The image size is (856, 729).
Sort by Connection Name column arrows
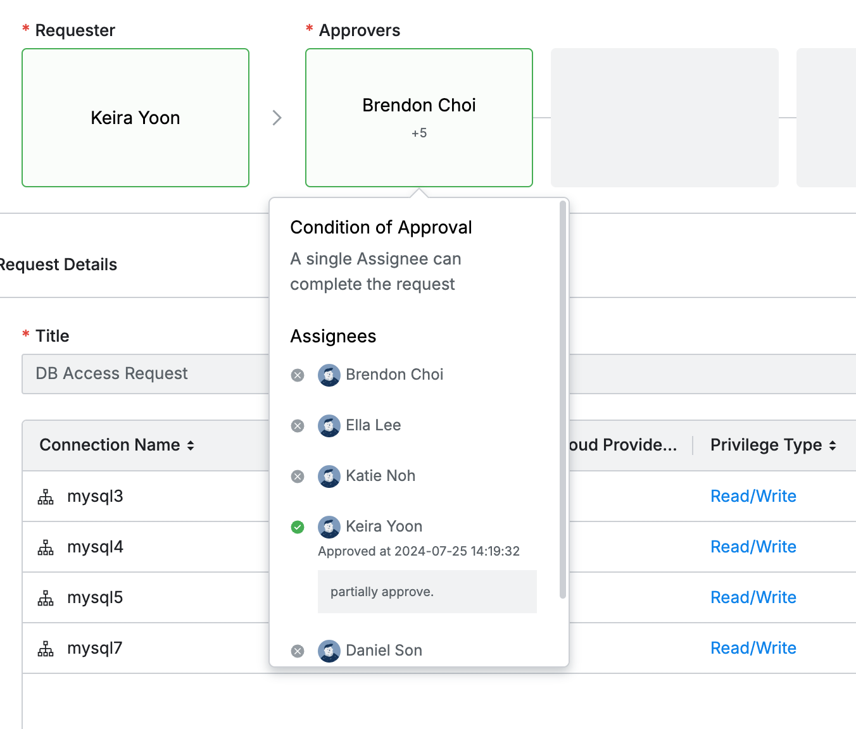(x=191, y=445)
